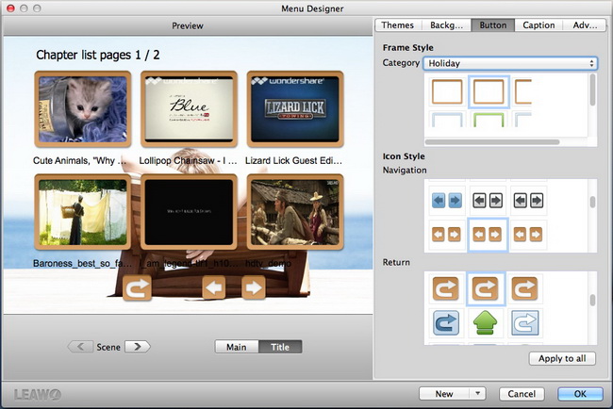This screenshot has height=409, width=613.
Task: Select the first brown Holiday frame style
Action: pyautogui.click(x=447, y=91)
